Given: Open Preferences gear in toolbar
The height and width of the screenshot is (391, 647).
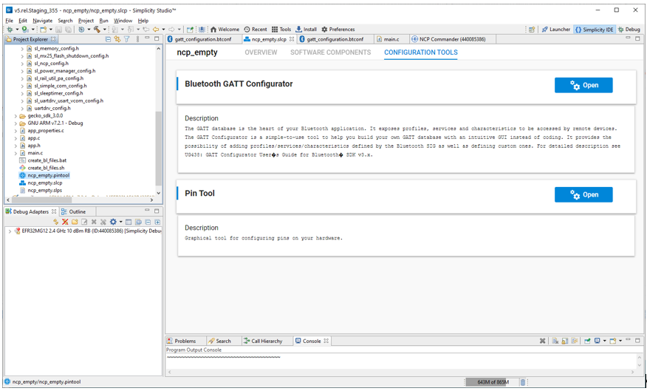Looking at the screenshot, I should tap(338, 30).
